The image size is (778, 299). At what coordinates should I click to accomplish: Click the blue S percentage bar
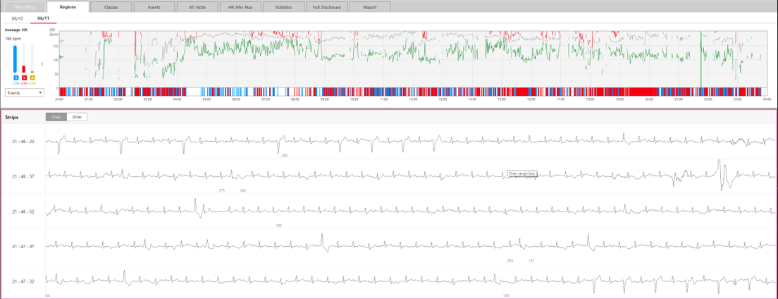(15, 59)
